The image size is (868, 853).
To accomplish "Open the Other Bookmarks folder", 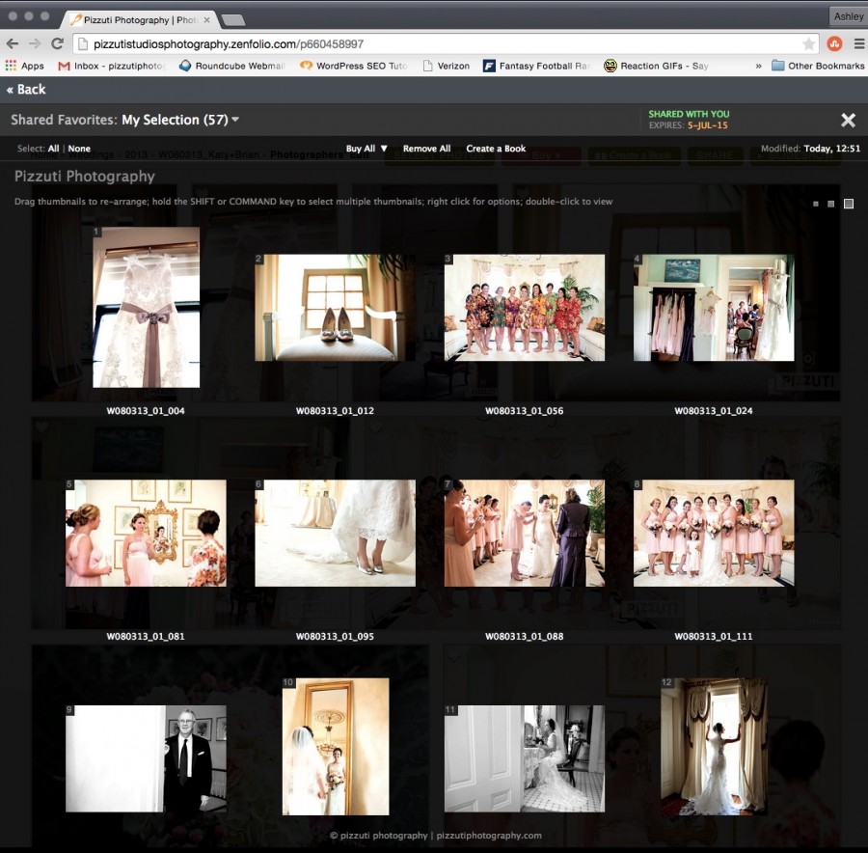I will point(818,66).
